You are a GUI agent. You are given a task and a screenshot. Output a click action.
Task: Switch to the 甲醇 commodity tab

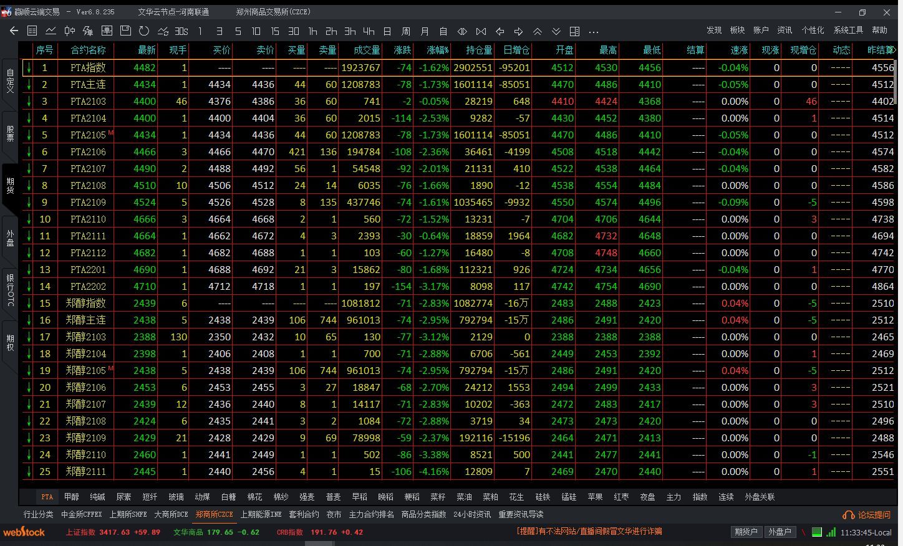click(x=72, y=497)
